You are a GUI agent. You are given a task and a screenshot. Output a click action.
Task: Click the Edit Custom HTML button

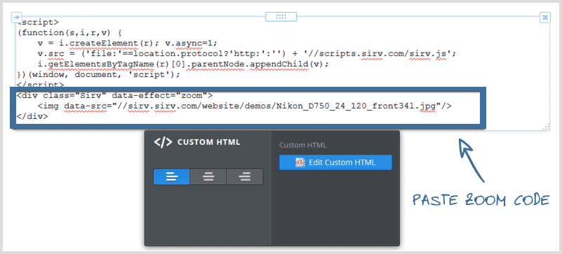click(335, 162)
